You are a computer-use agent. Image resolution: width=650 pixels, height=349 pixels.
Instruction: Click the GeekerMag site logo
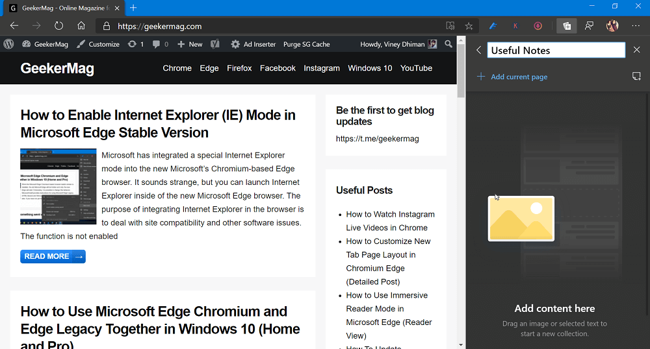pos(57,68)
